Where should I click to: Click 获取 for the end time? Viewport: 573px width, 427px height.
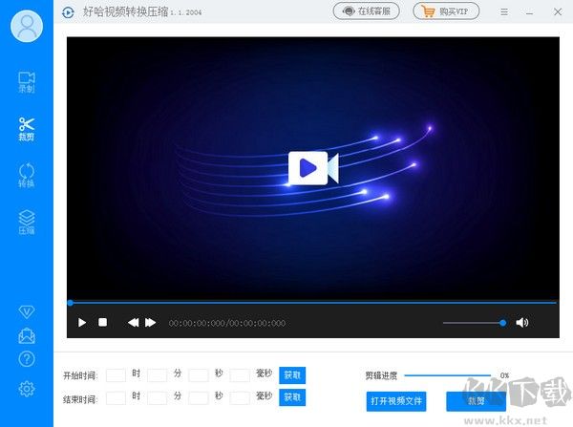click(292, 397)
